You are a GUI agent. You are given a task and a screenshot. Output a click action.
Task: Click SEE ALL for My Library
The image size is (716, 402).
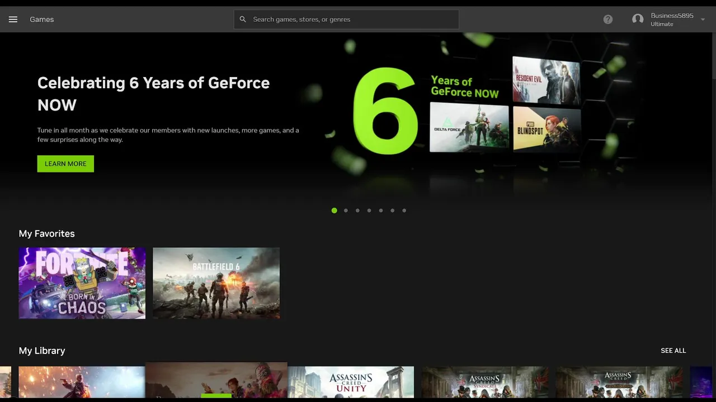[x=673, y=351]
